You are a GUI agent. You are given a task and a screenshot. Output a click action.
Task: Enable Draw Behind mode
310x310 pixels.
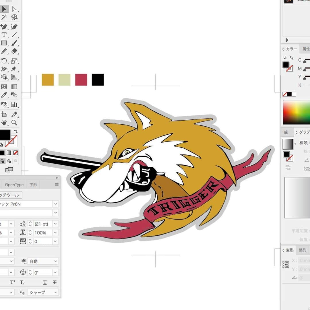pos(9,161)
